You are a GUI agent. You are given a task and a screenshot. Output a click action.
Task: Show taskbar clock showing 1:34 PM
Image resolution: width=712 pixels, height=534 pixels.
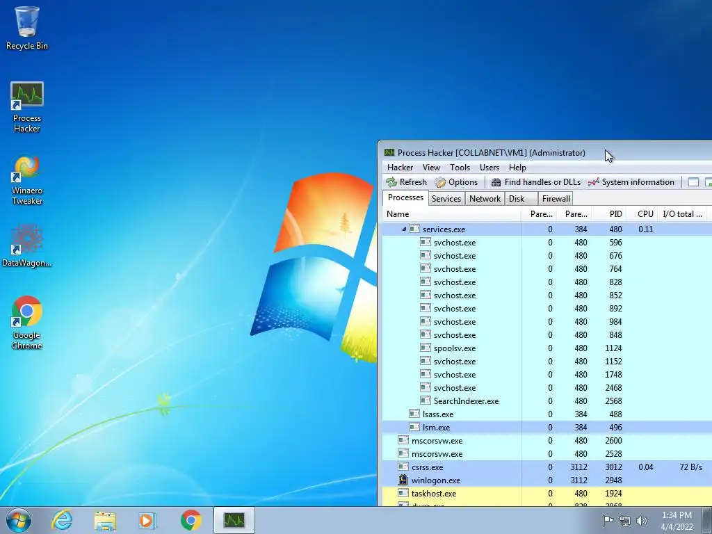pos(677,521)
